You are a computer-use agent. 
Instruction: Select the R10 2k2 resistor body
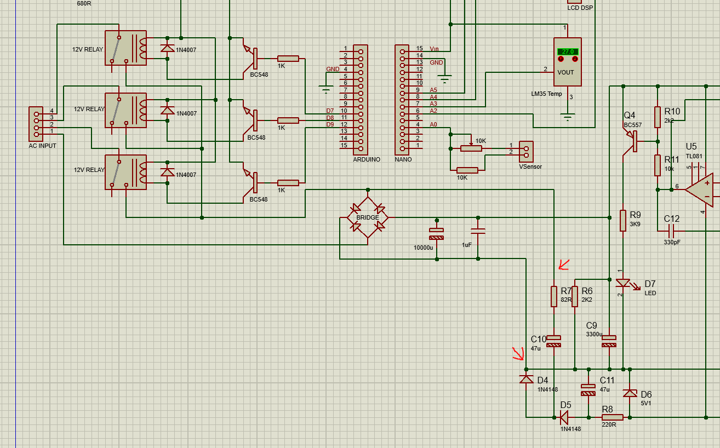pos(658,117)
